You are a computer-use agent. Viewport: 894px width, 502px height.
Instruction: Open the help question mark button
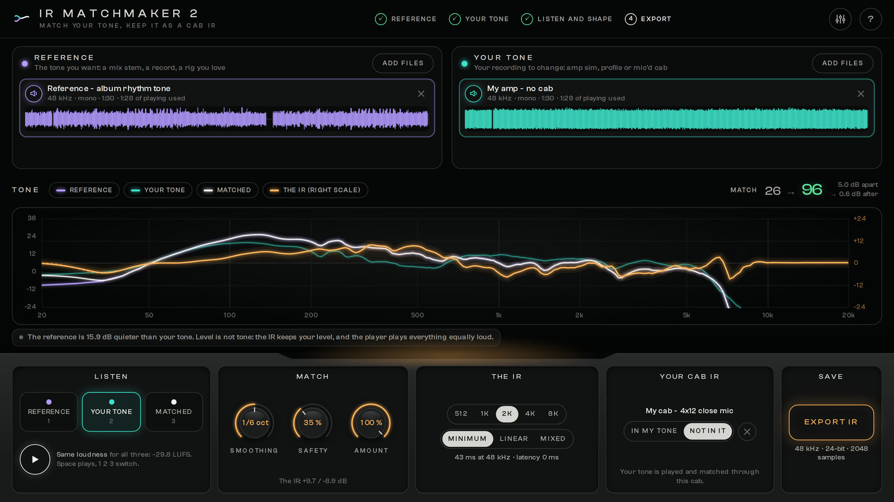pos(871,19)
